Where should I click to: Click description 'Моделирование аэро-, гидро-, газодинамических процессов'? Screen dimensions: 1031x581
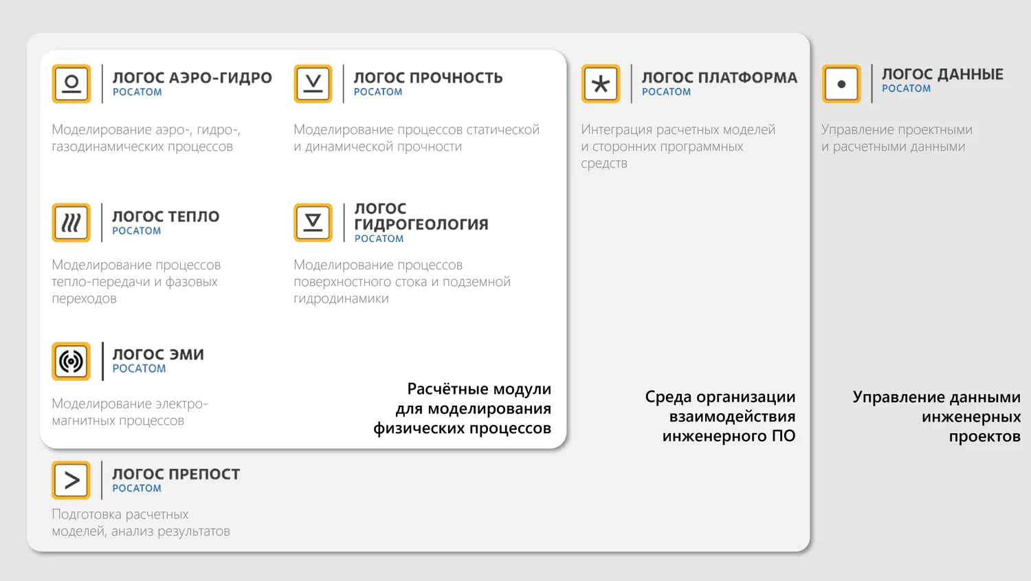tap(146, 138)
